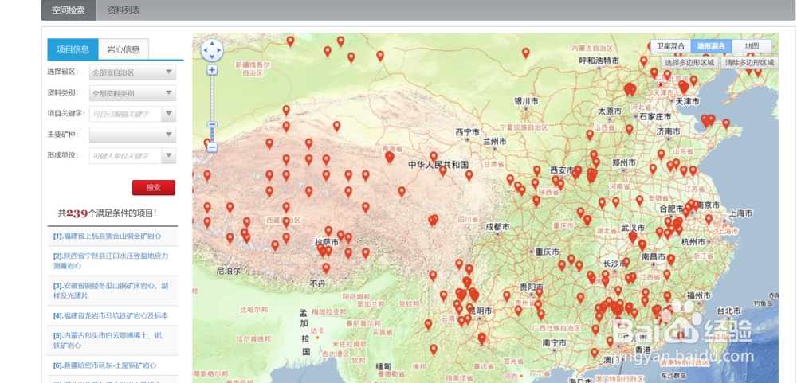Click the red marker just left of 上海市
The height and width of the screenshot is (383, 797).
click(x=709, y=220)
